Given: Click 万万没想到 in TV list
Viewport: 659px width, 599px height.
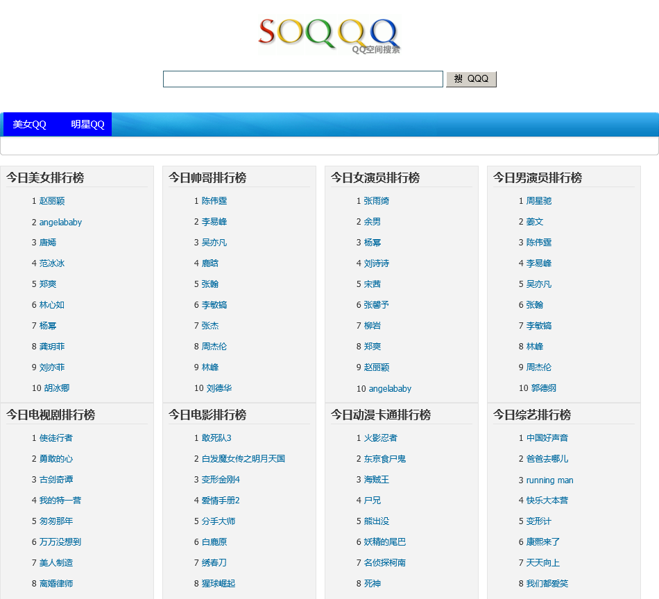Looking at the screenshot, I should tap(60, 542).
